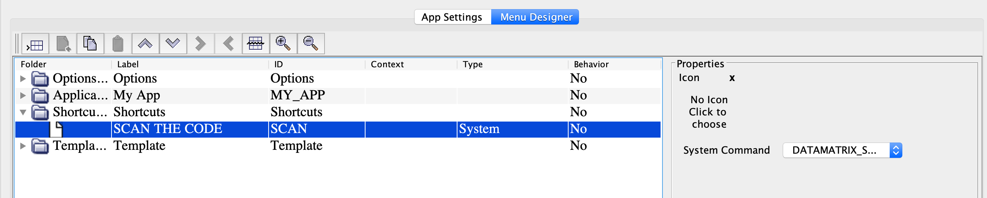Click the Label column header

point(128,64)
